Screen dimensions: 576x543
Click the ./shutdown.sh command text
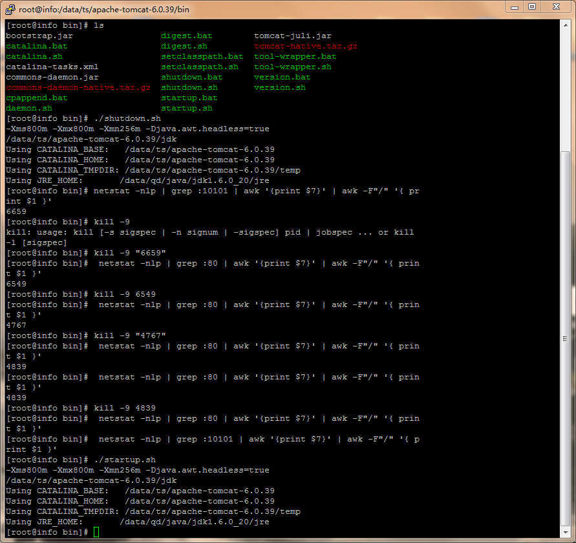coord(127,118)
